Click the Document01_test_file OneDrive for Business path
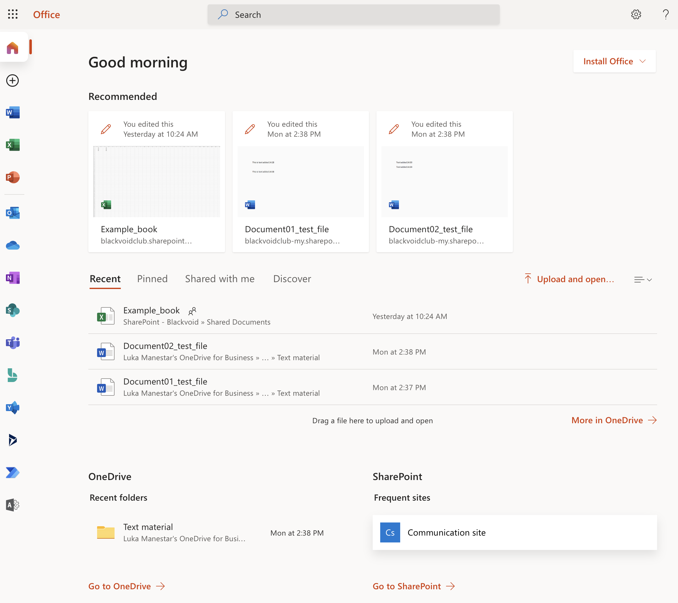The height and width of the screenshot is (603, 678). point(221,393)
